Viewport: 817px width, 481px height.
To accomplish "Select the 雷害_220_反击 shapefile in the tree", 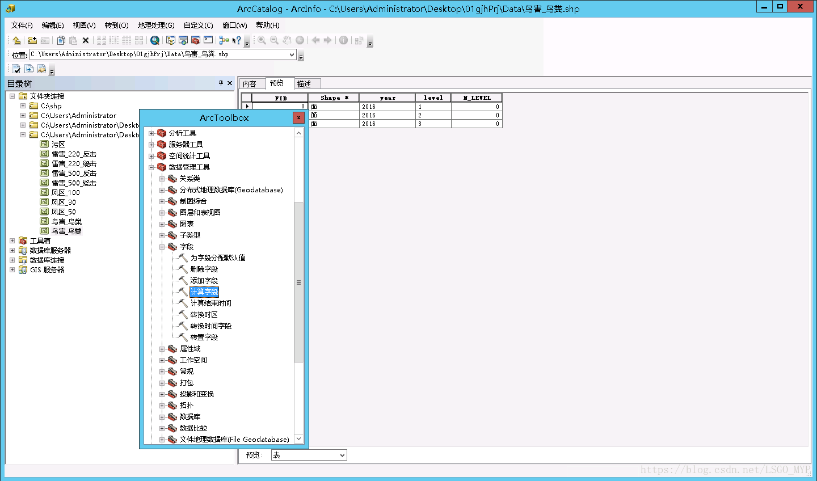I will (x=74, y=154).
